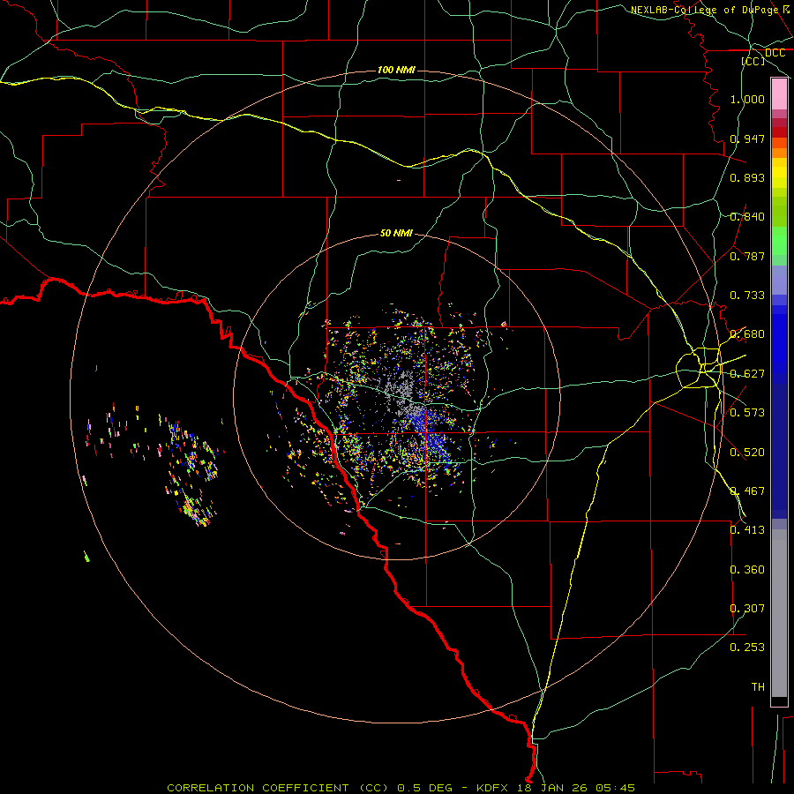
Task: Click the 0.307 scale value
Action: pos(747,609)
